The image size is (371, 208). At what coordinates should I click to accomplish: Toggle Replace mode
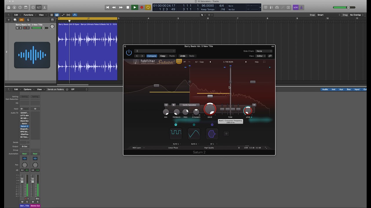click(x=266, y=8)
